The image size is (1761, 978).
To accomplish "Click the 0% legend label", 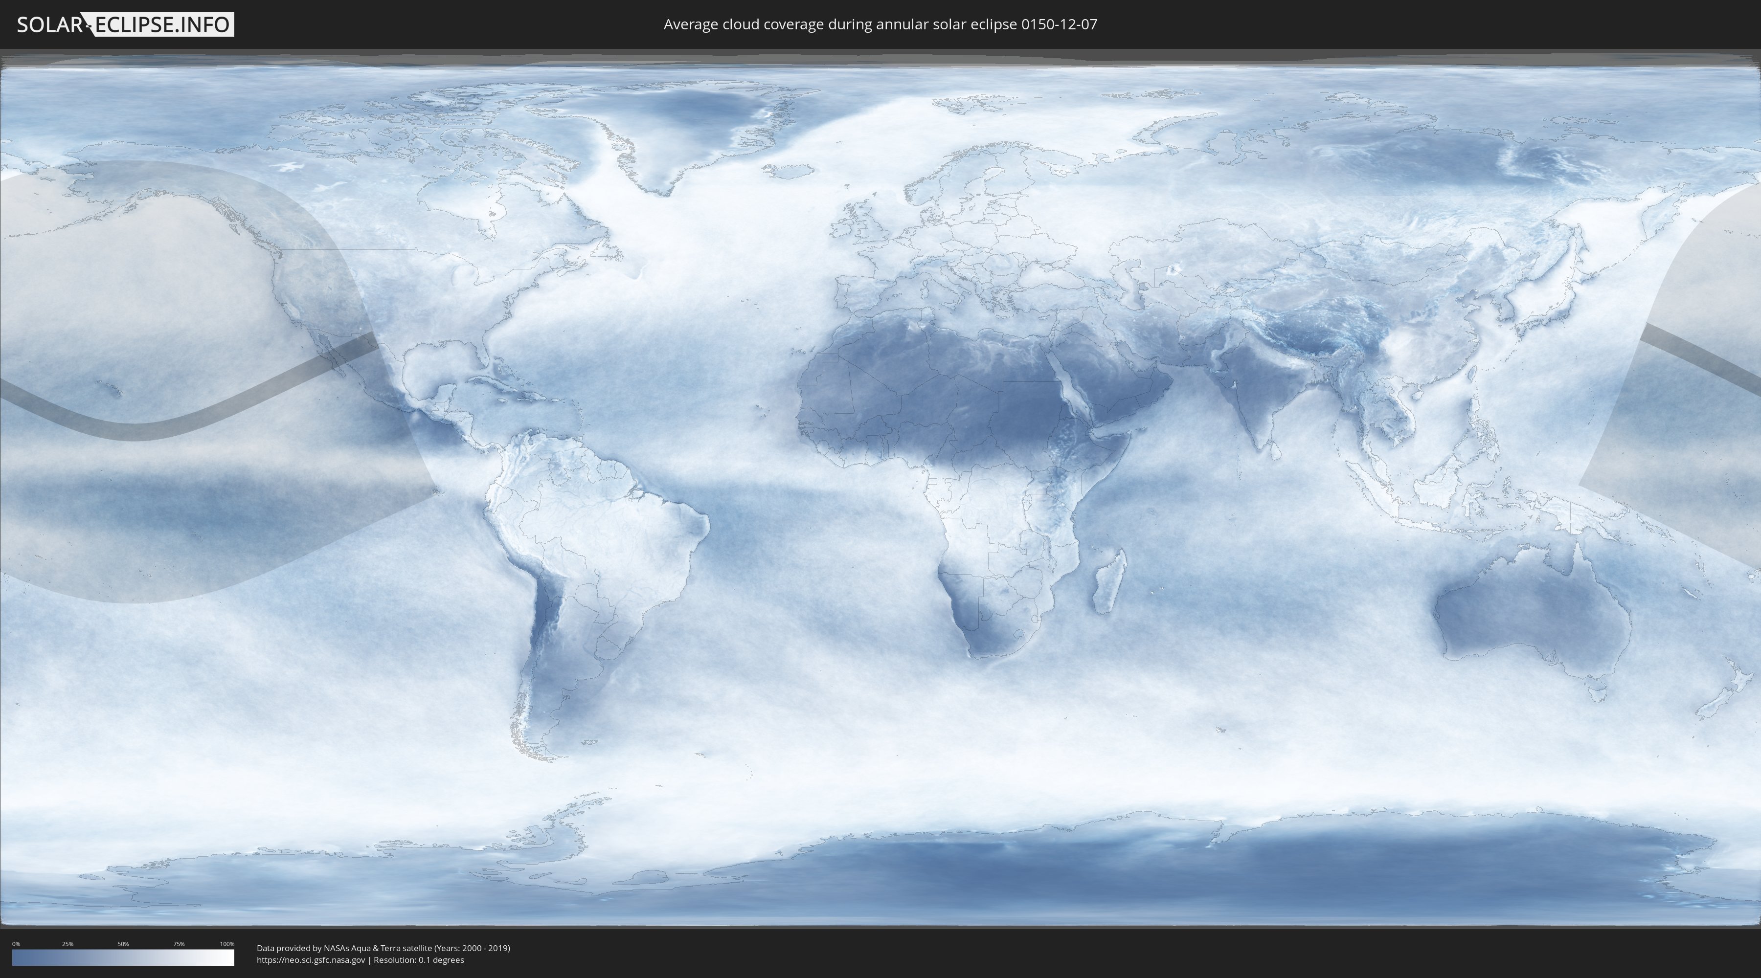I will [17, 944].
